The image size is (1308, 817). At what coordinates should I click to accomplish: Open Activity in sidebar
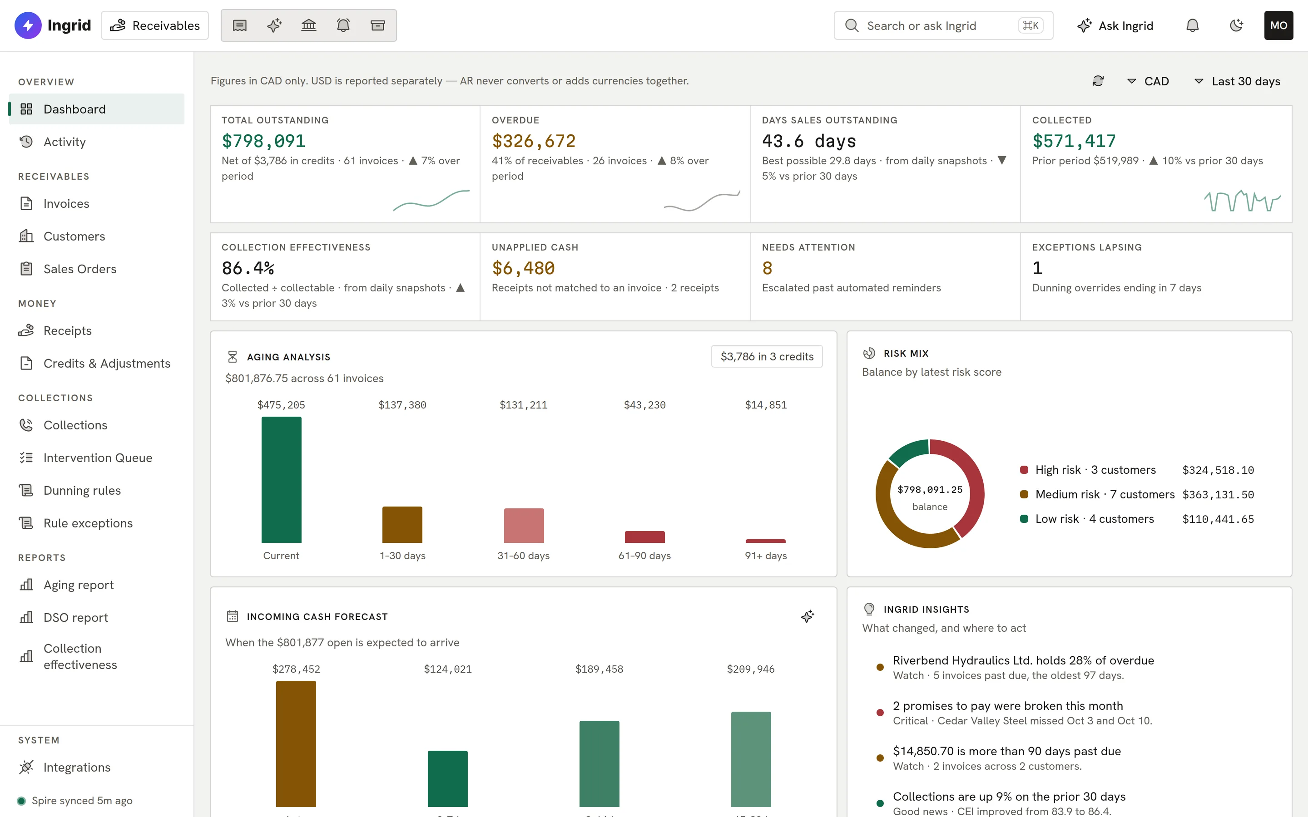[x=97, y=142]
